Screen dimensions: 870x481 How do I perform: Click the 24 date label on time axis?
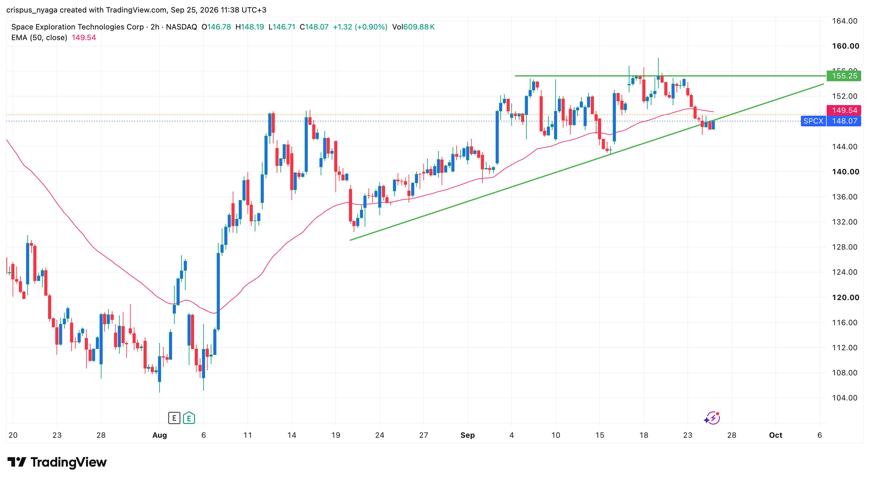(x=380, y=435)
